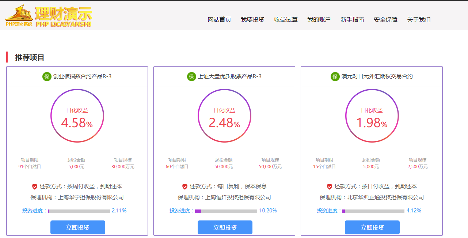The height and width of the screenshot is (238, 468).
Task: Click red shield icon beside 按周付收益
Action: pos(35,186)
